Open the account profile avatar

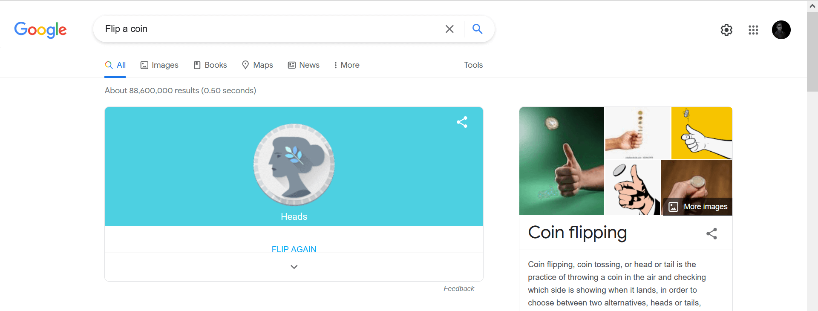[781, 30]
